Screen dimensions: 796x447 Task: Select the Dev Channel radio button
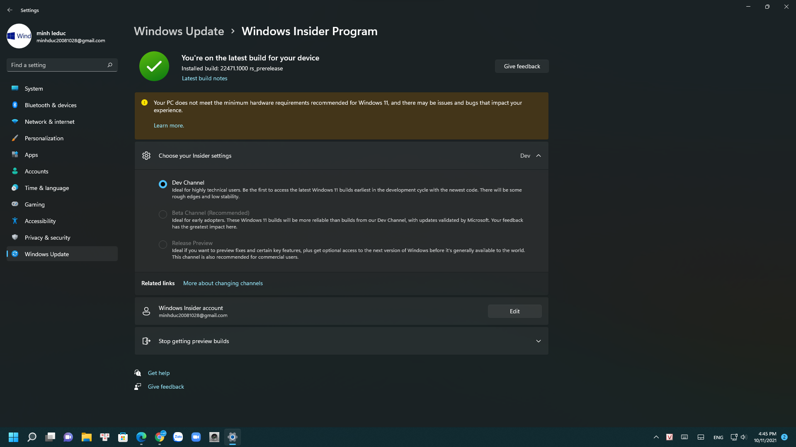pyautogui.click(x=163, y=184)
